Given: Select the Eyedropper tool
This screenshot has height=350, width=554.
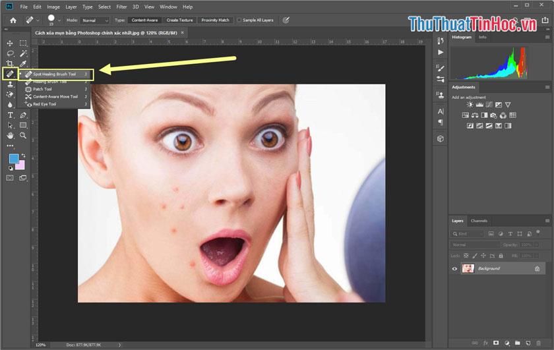Looking at the screenshot, I should (x=23, y=63).
